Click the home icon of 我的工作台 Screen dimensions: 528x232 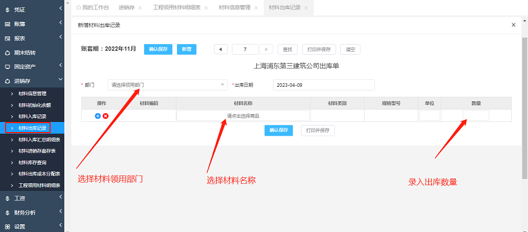[x=79, y=7]
